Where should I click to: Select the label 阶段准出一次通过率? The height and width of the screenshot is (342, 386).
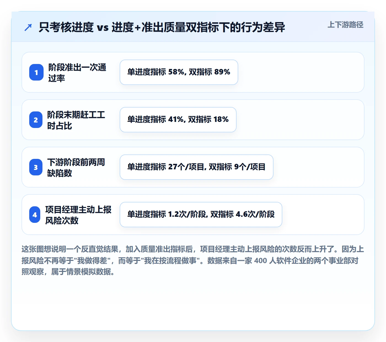pyautogui.click(x=77, y=73)
